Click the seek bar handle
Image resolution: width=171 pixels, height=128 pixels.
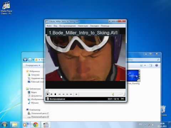(47, 91)
